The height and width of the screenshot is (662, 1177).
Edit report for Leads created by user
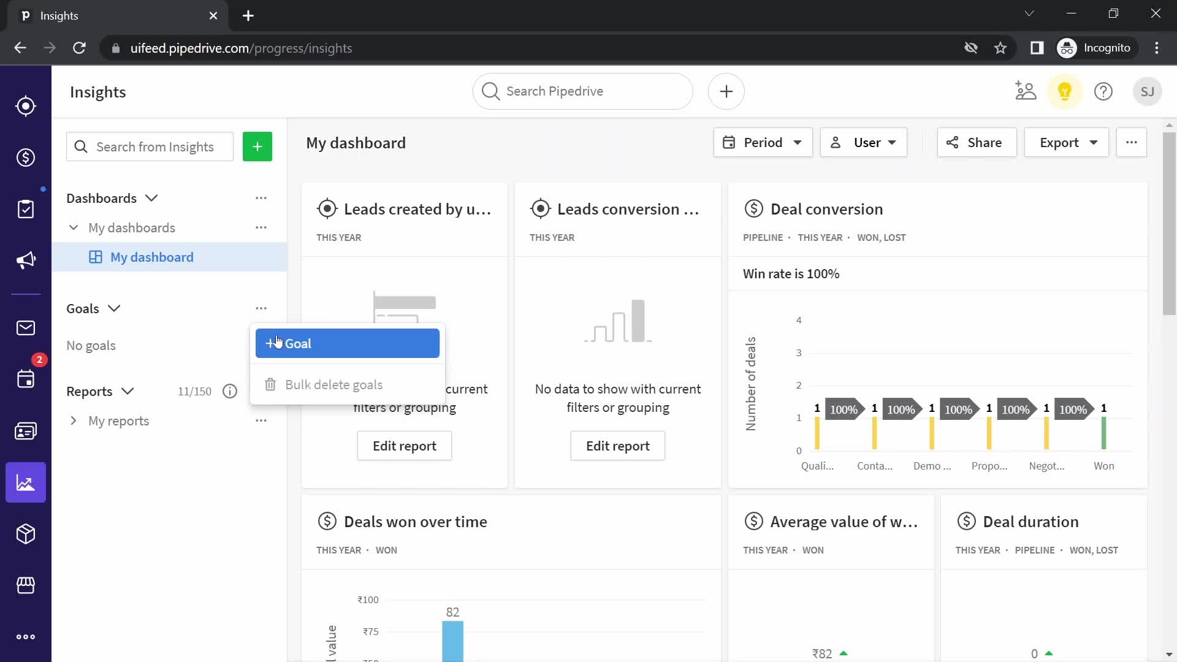pyautogui.click(x=405, y=446)
